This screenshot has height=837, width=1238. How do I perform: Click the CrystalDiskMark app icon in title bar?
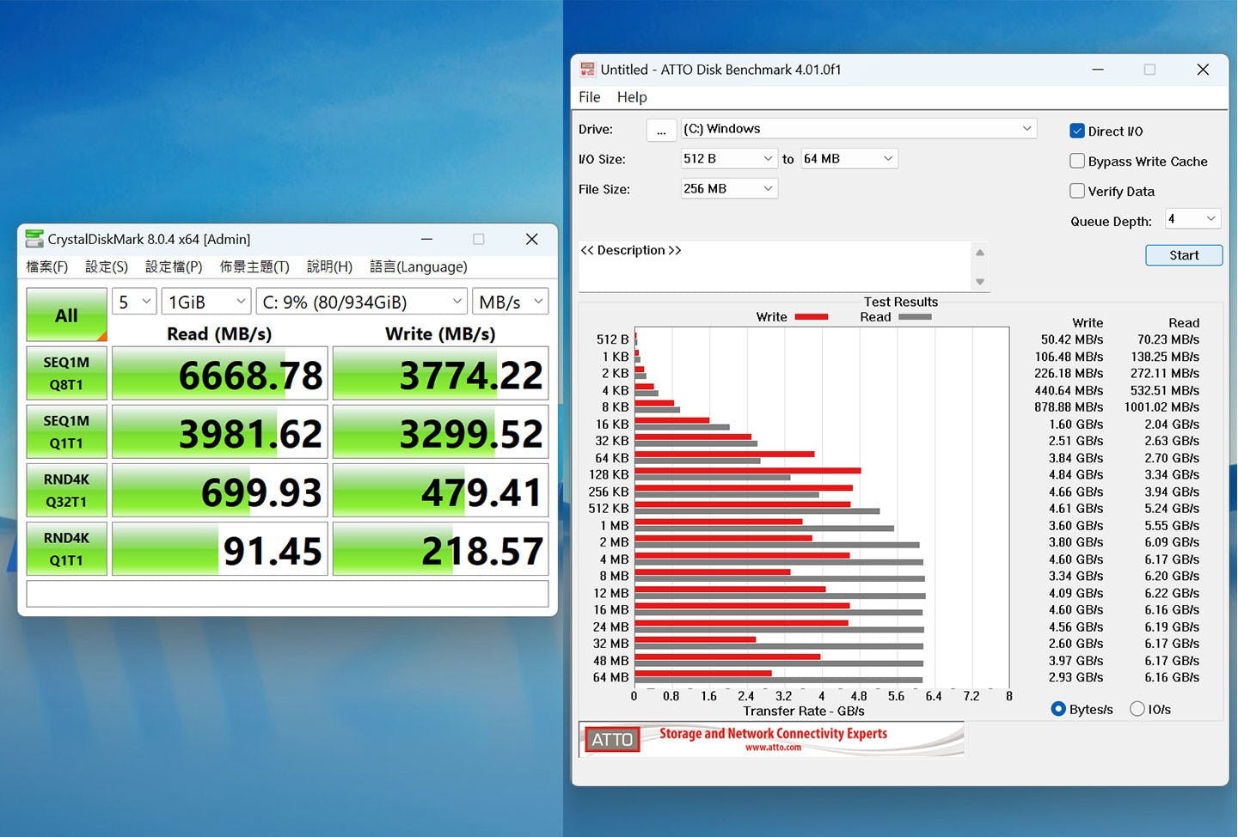34,239
